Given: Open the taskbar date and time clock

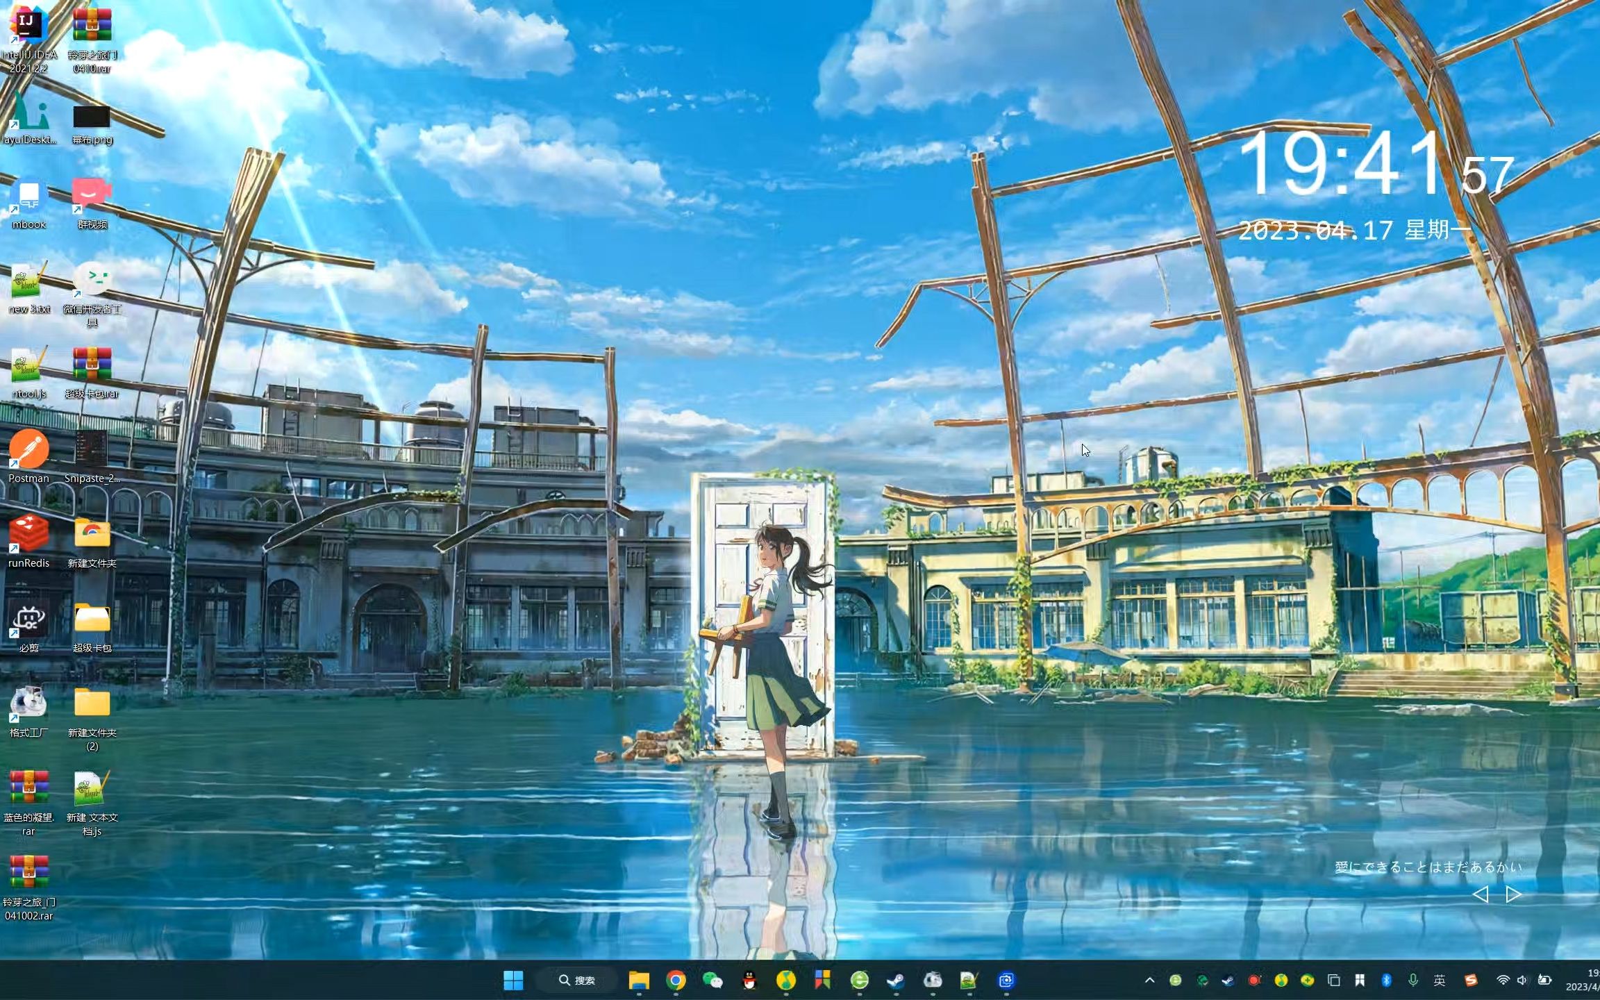Looking at the screenshot, I should coord(1583,980).
